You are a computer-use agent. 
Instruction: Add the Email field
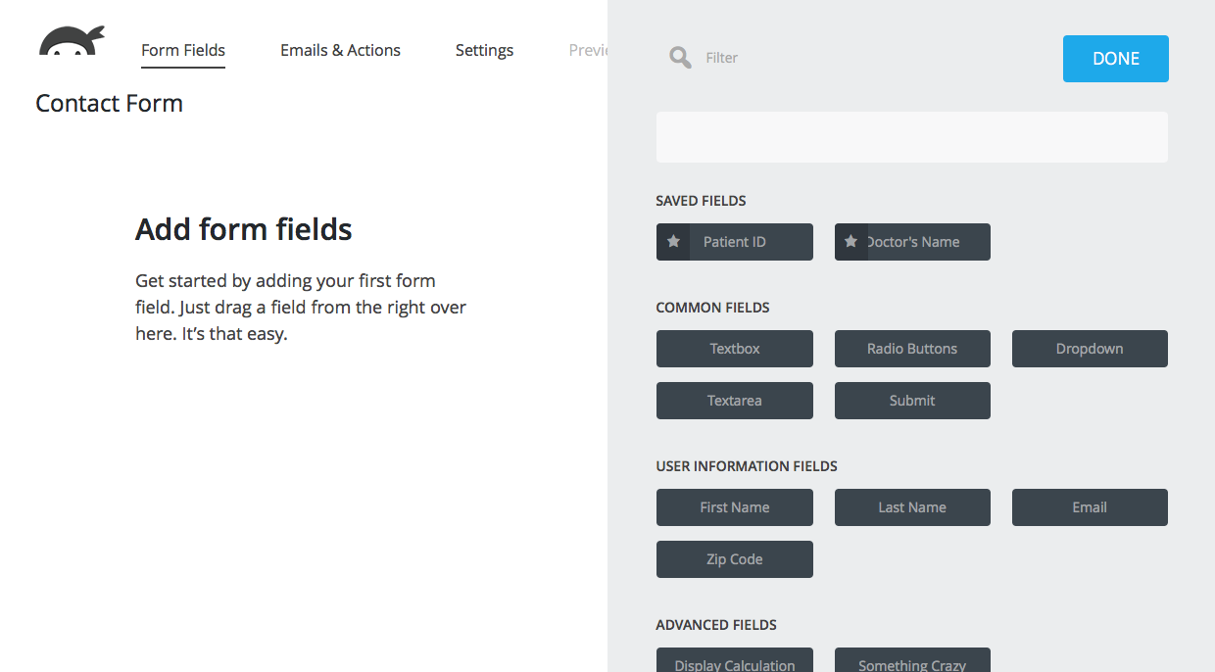(1089, 507)
